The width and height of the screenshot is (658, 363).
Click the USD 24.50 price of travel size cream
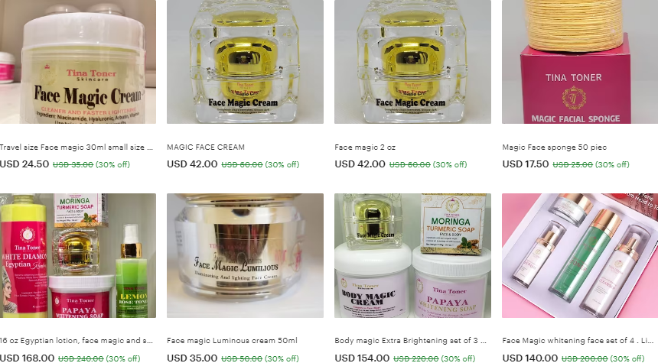click(x=24, y=164)
